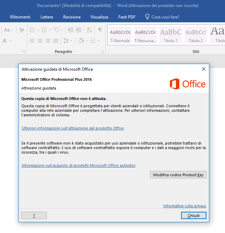
Task: Open the Paragrafo dialog launcher
Action: [103, 52]
